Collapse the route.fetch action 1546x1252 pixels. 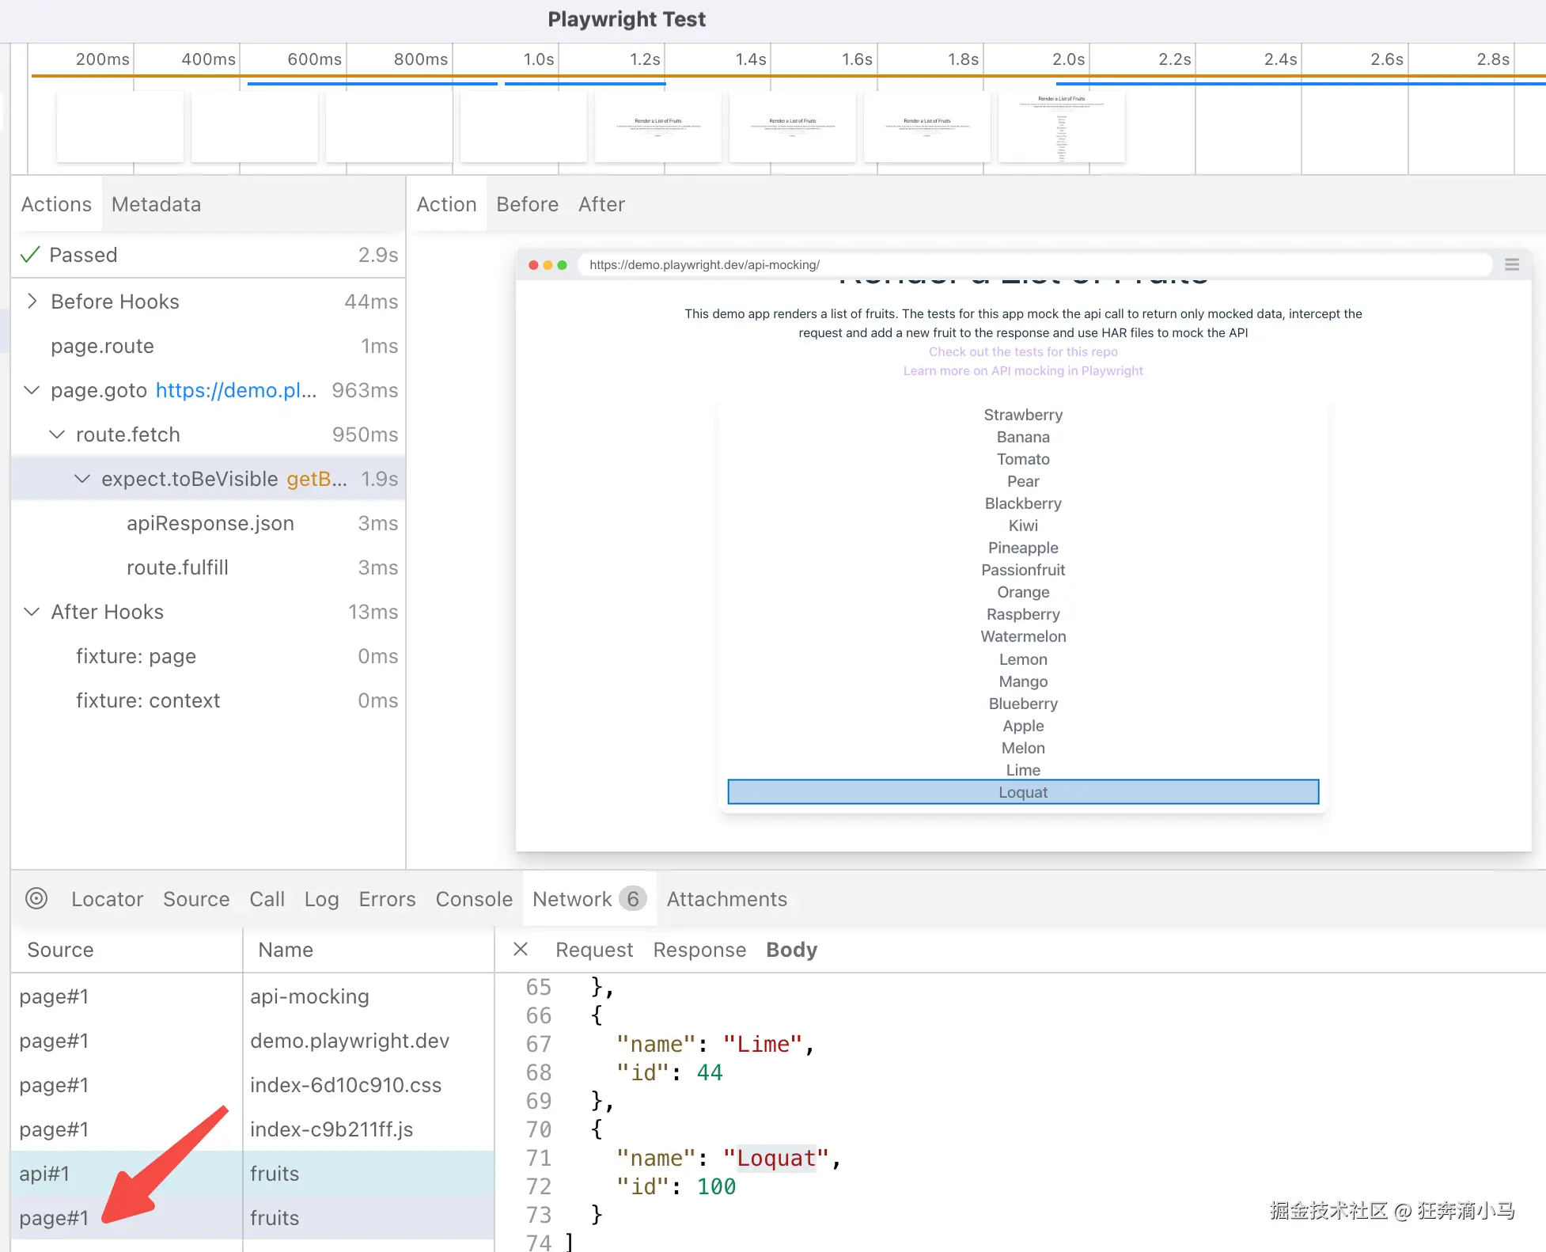coord(57,434)
